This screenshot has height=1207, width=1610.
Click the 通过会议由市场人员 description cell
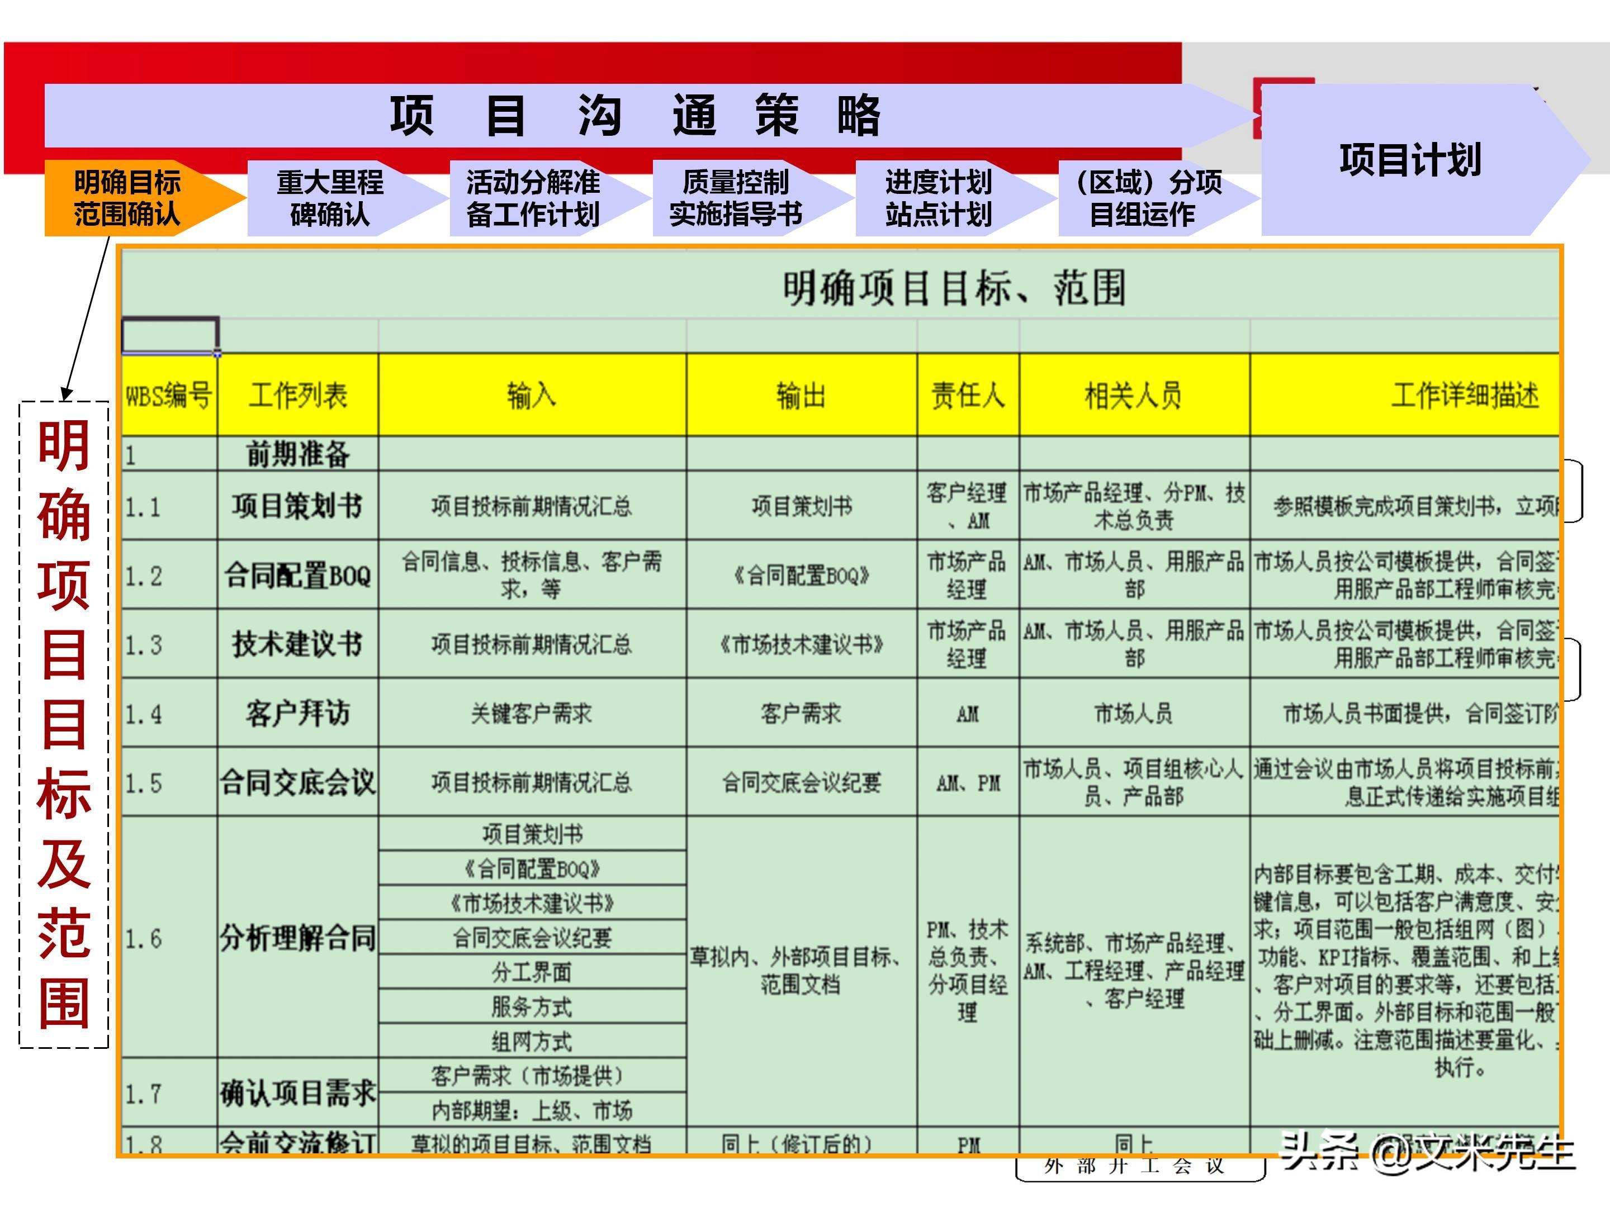pyautogui.click(x=1405, y=781)
